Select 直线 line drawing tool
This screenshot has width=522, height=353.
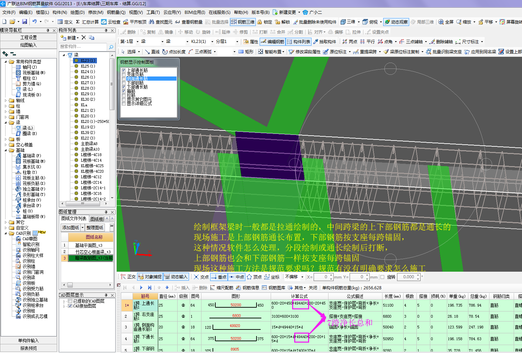click(152, 52)
